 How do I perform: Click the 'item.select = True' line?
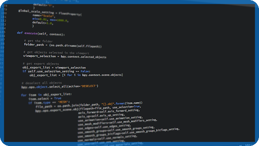[x=45, y=99]
